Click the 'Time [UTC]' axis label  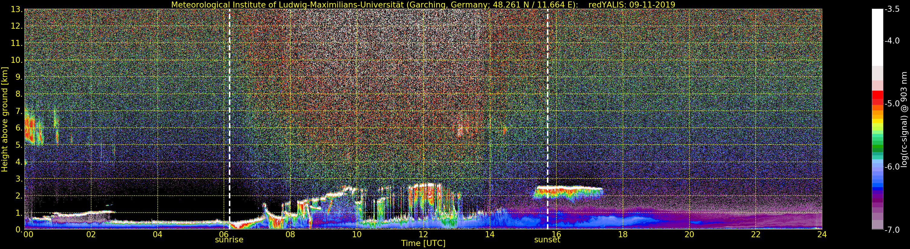(x=423, y=243)
